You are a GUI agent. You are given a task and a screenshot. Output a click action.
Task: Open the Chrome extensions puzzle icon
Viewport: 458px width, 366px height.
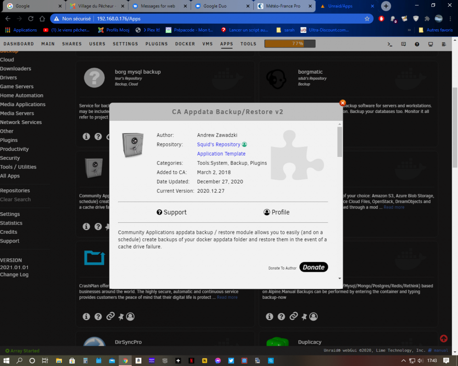(427, 19)
